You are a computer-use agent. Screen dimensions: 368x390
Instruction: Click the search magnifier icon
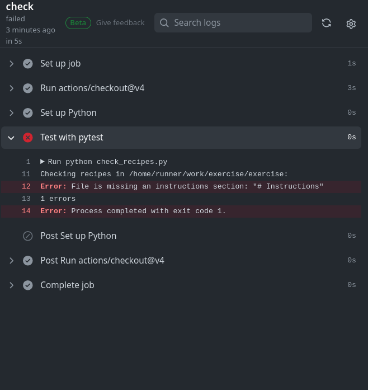tap(164, 23)
